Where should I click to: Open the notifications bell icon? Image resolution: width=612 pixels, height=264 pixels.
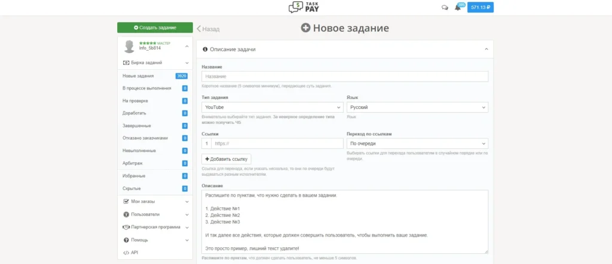(x=457, y=7)
